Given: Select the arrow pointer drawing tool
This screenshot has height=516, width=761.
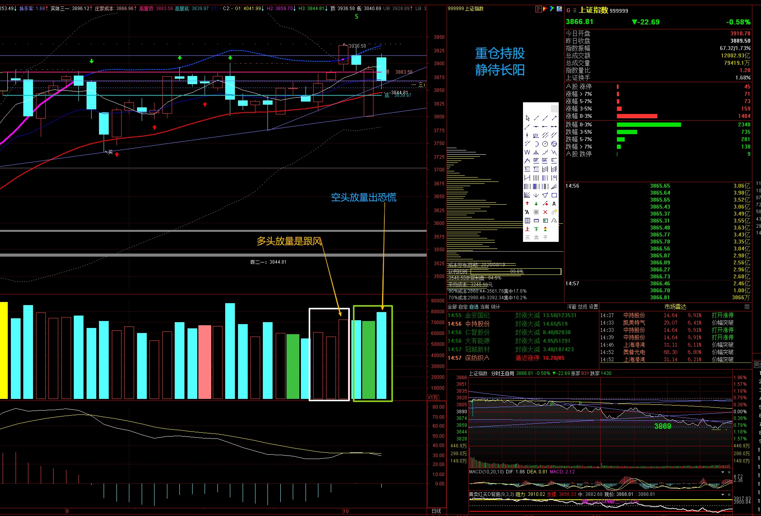Looking at the screenshot, I should tap(527, 118).
